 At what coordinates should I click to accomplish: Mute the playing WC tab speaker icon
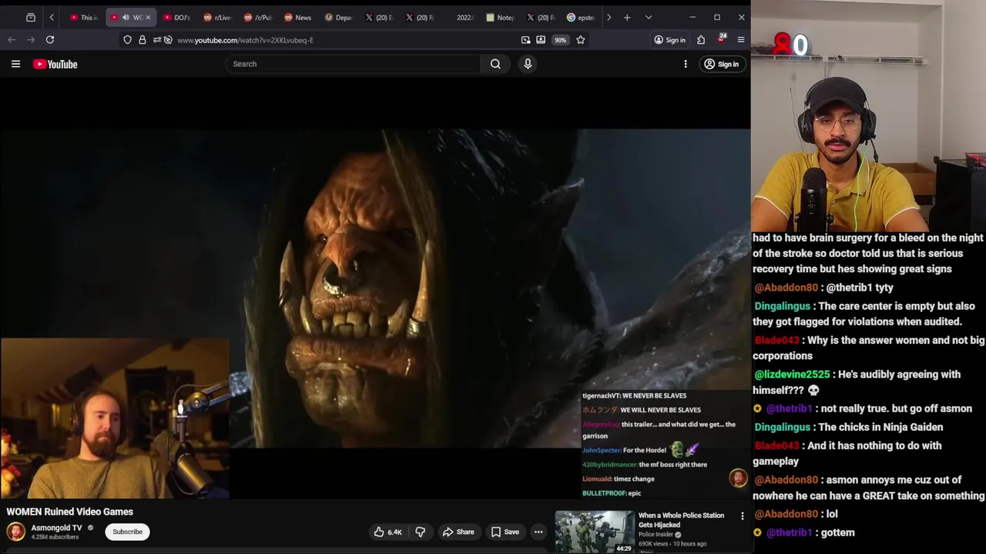(126, 17)
